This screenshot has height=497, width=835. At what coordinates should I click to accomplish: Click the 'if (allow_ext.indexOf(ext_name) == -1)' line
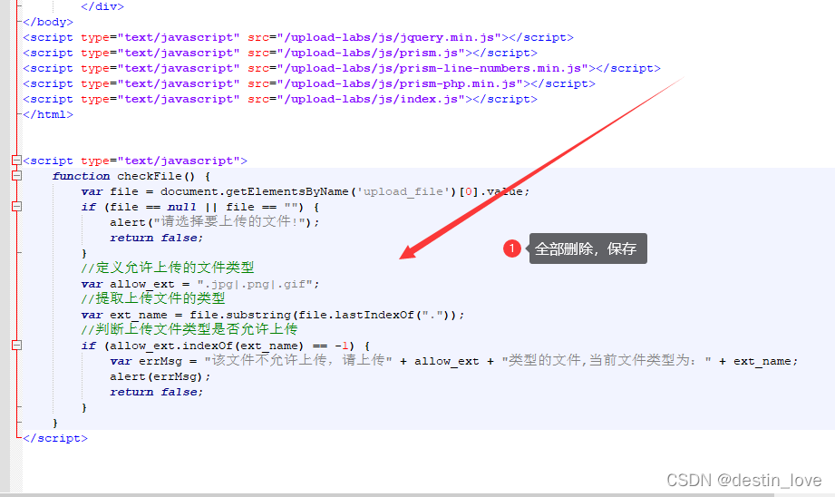click(x=226, y=346)
